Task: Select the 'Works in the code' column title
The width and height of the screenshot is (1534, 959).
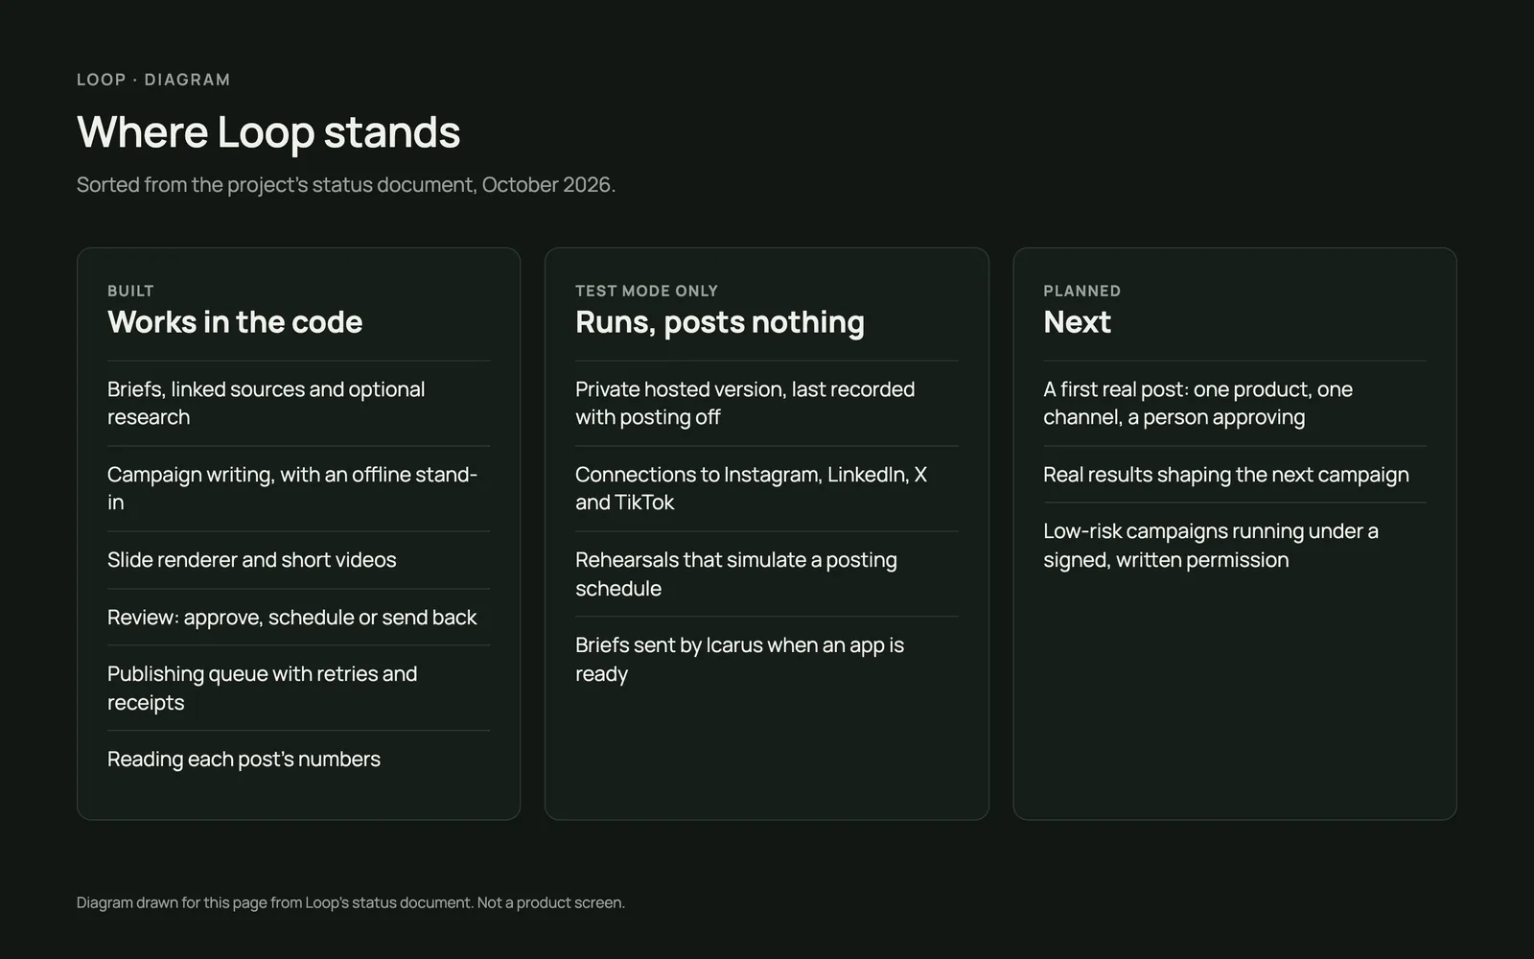Action: coord(235,322)
